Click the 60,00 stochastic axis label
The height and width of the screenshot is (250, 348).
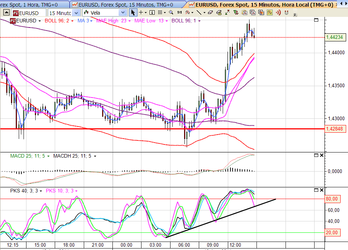(x=334, y=210)
